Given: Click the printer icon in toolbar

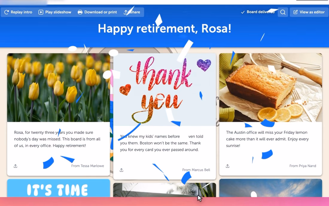Looking at the screenshot, I should (80, 12).
